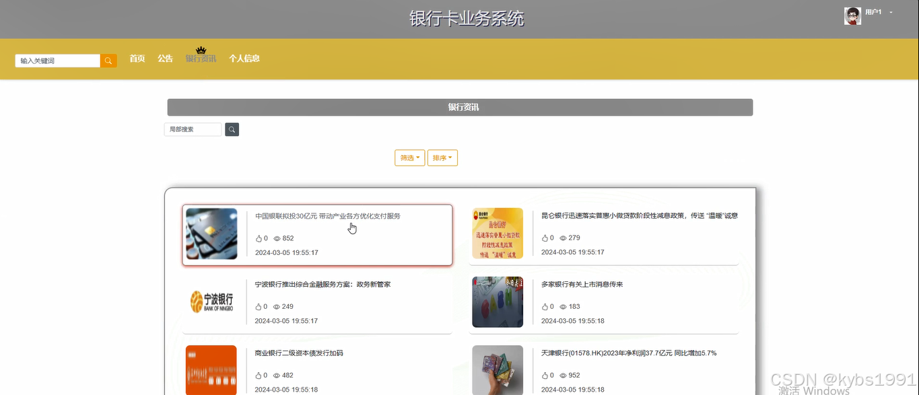Like the 宁波银行推出综合金融服务方案 article

tap(259, 306)
